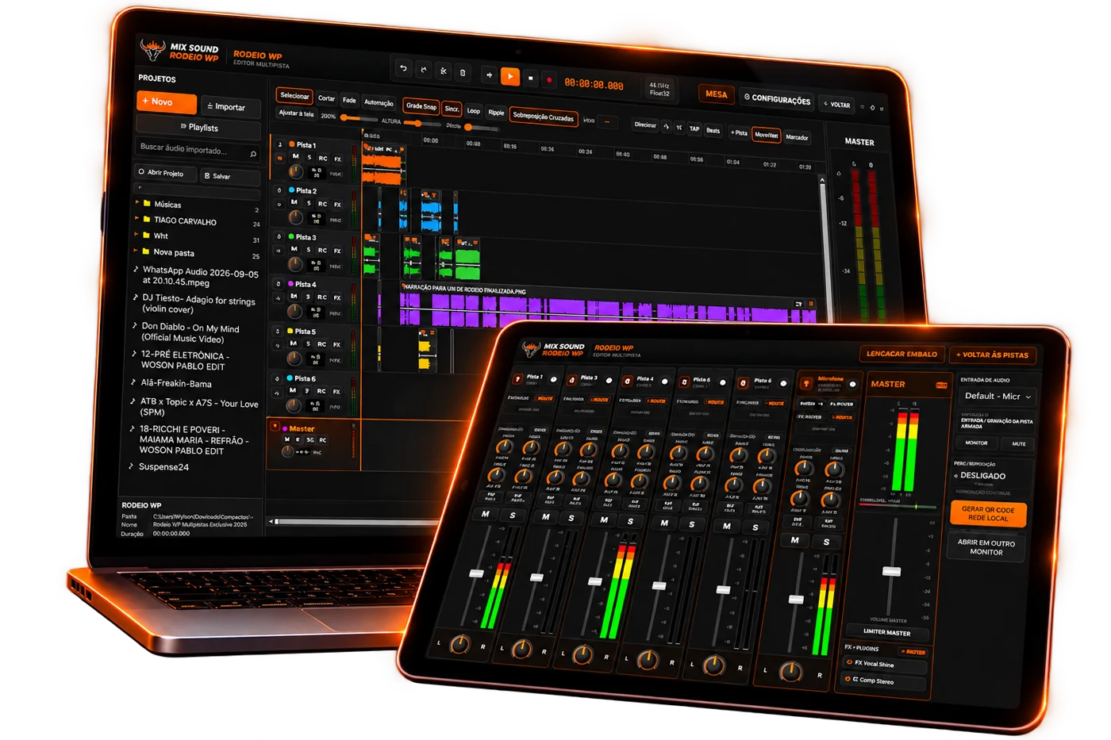Click the small orange box left of the Master track name

pos(275,427)
